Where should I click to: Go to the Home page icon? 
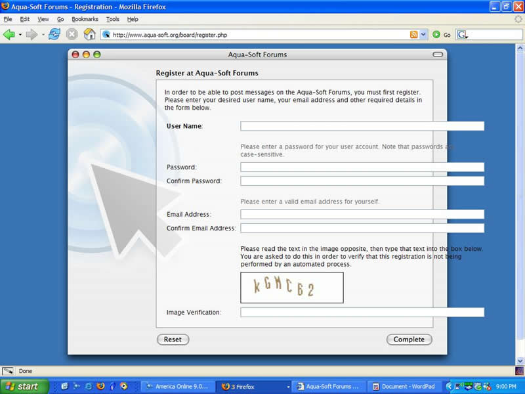pos(89,34)
